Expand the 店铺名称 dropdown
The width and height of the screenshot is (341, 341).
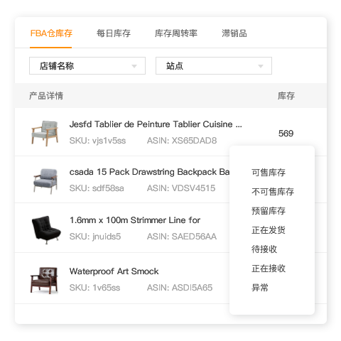pyautogui.click(x=87, y=65)
